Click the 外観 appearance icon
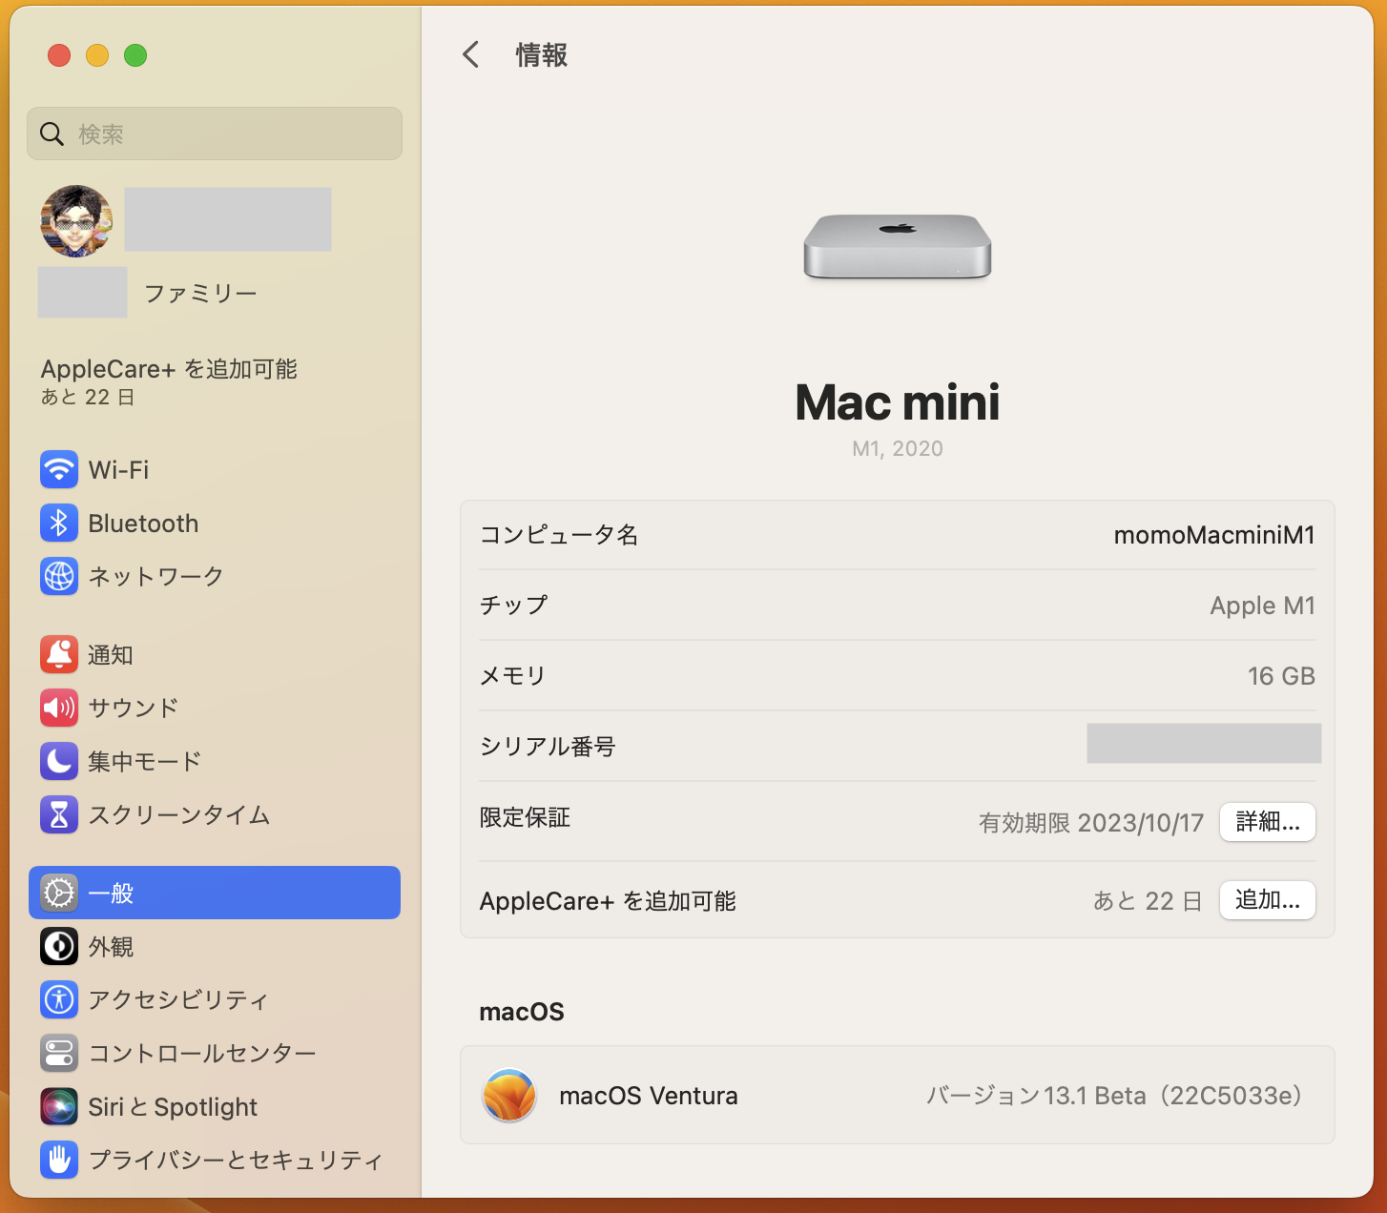1387x1213 pixels. click(59, 946)
